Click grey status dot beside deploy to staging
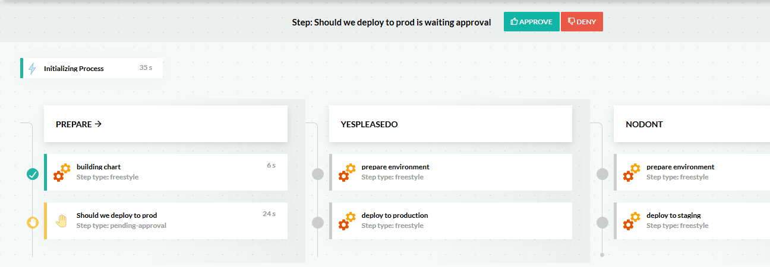The height and width of the screenshot is (267, 770). 602,223
